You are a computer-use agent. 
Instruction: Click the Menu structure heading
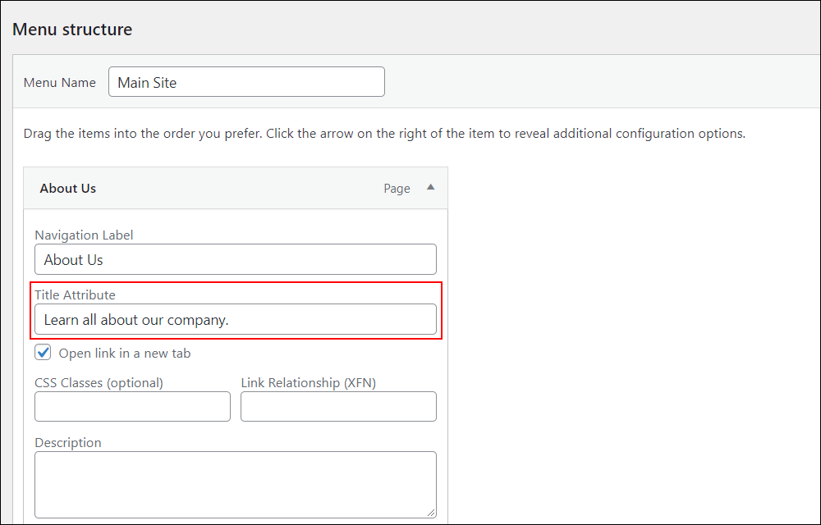[x=72, y=30]
